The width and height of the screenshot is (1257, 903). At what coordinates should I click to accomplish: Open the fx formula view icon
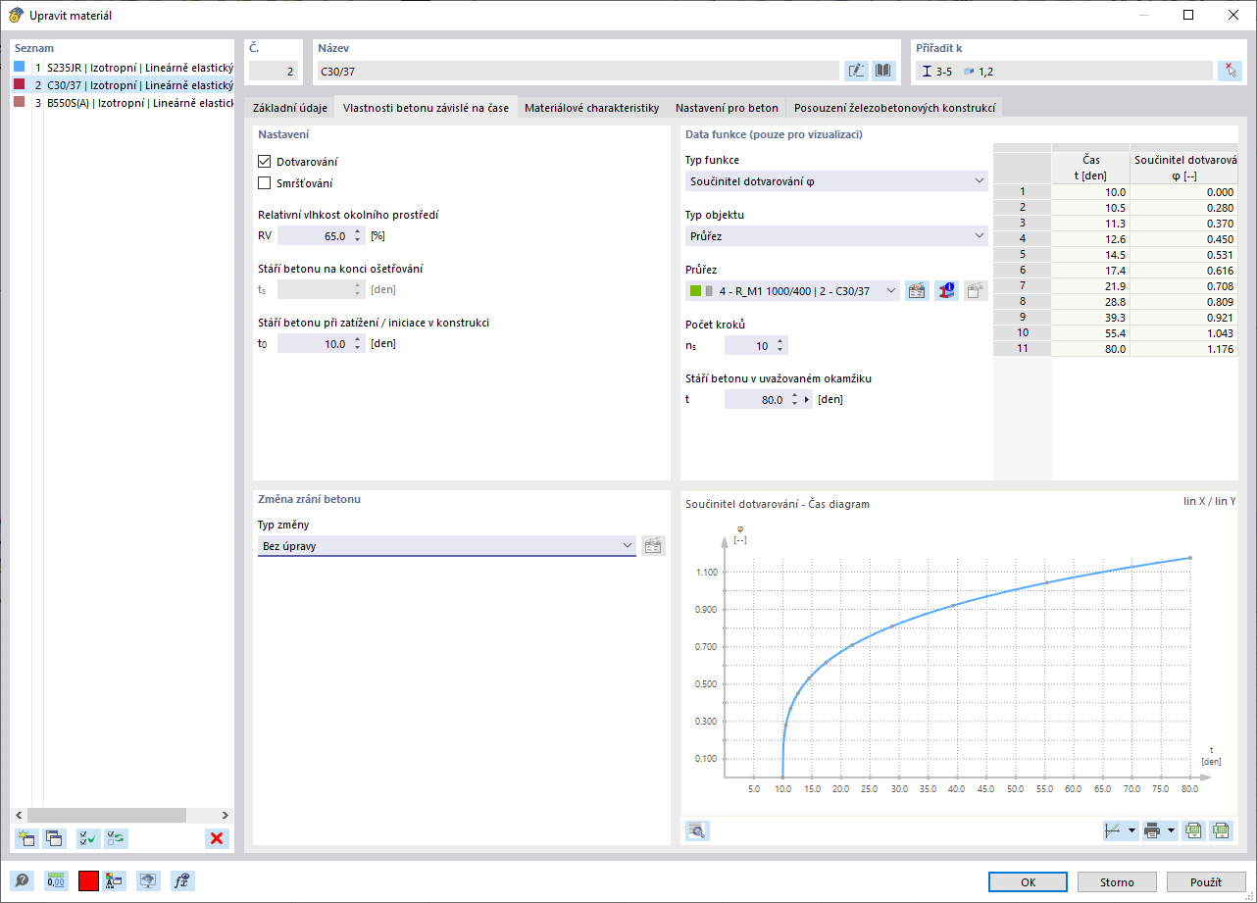tap(181, 880)
